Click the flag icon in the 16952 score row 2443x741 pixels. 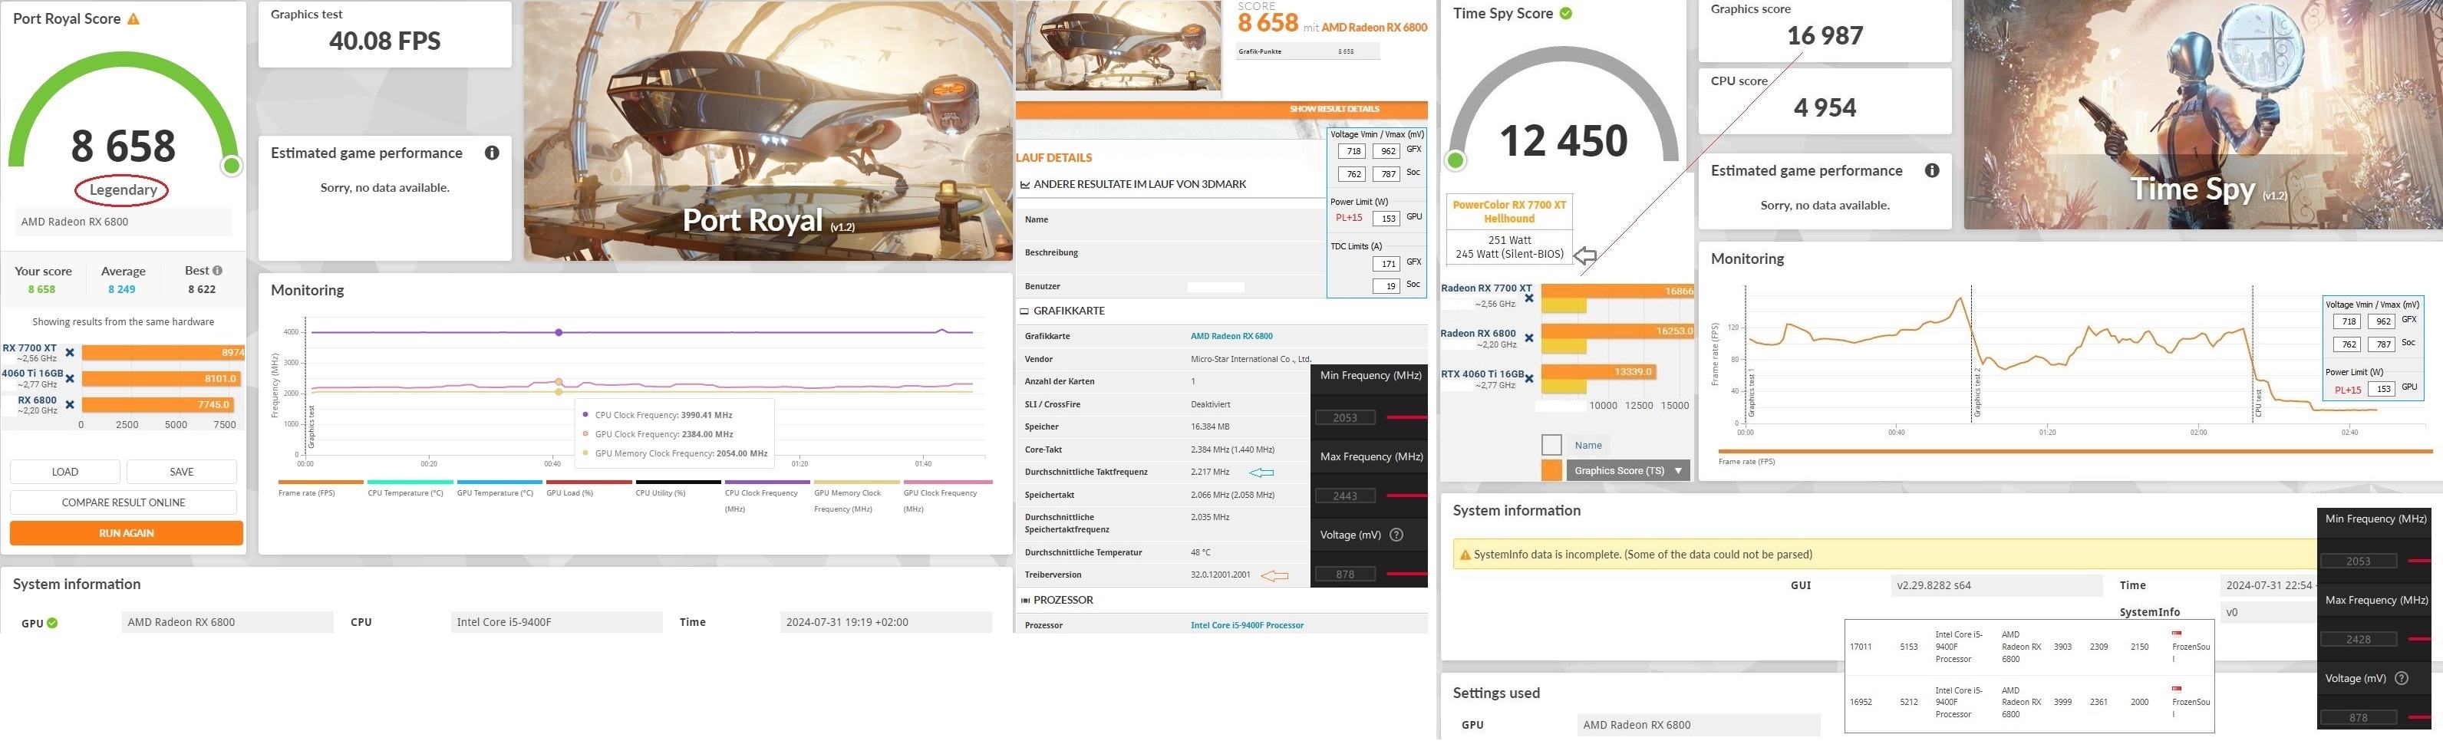coord(2177,689)
